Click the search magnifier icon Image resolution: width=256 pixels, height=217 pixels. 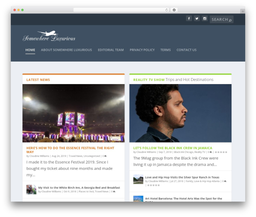pos(230,20)
